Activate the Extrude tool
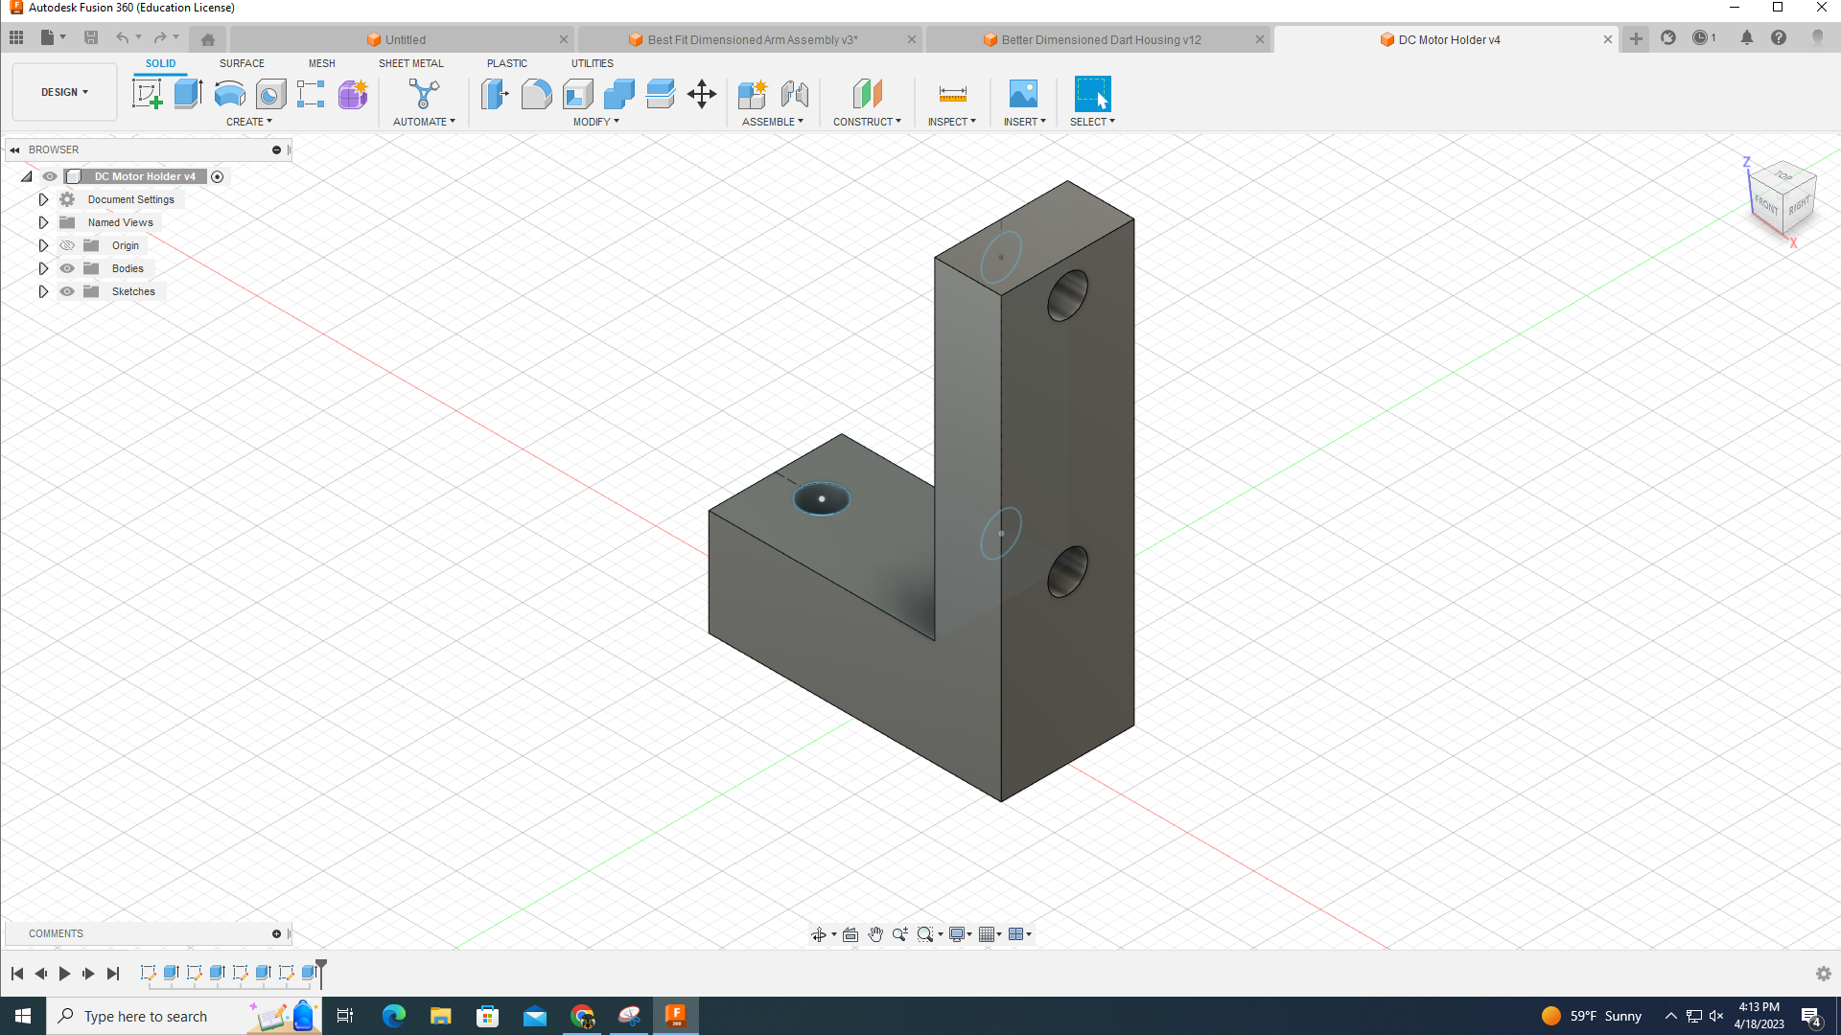 pos(187,94)
